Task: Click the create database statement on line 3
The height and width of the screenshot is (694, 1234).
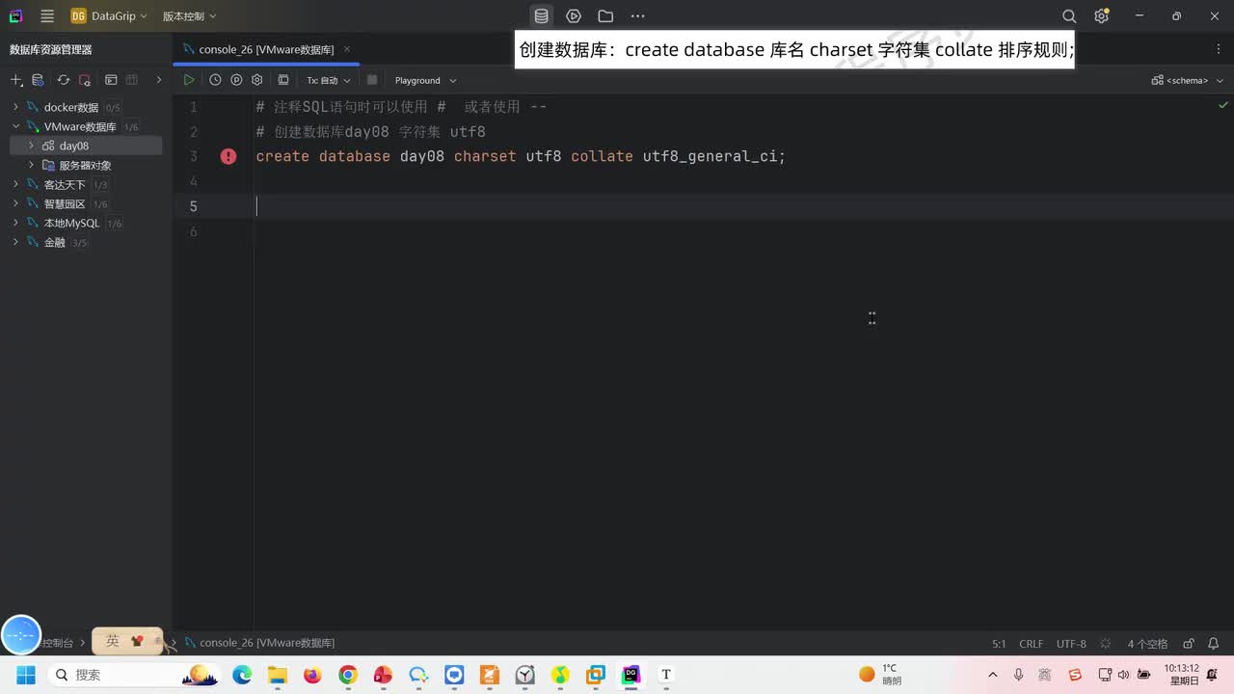Action: (x=521, y=156)
